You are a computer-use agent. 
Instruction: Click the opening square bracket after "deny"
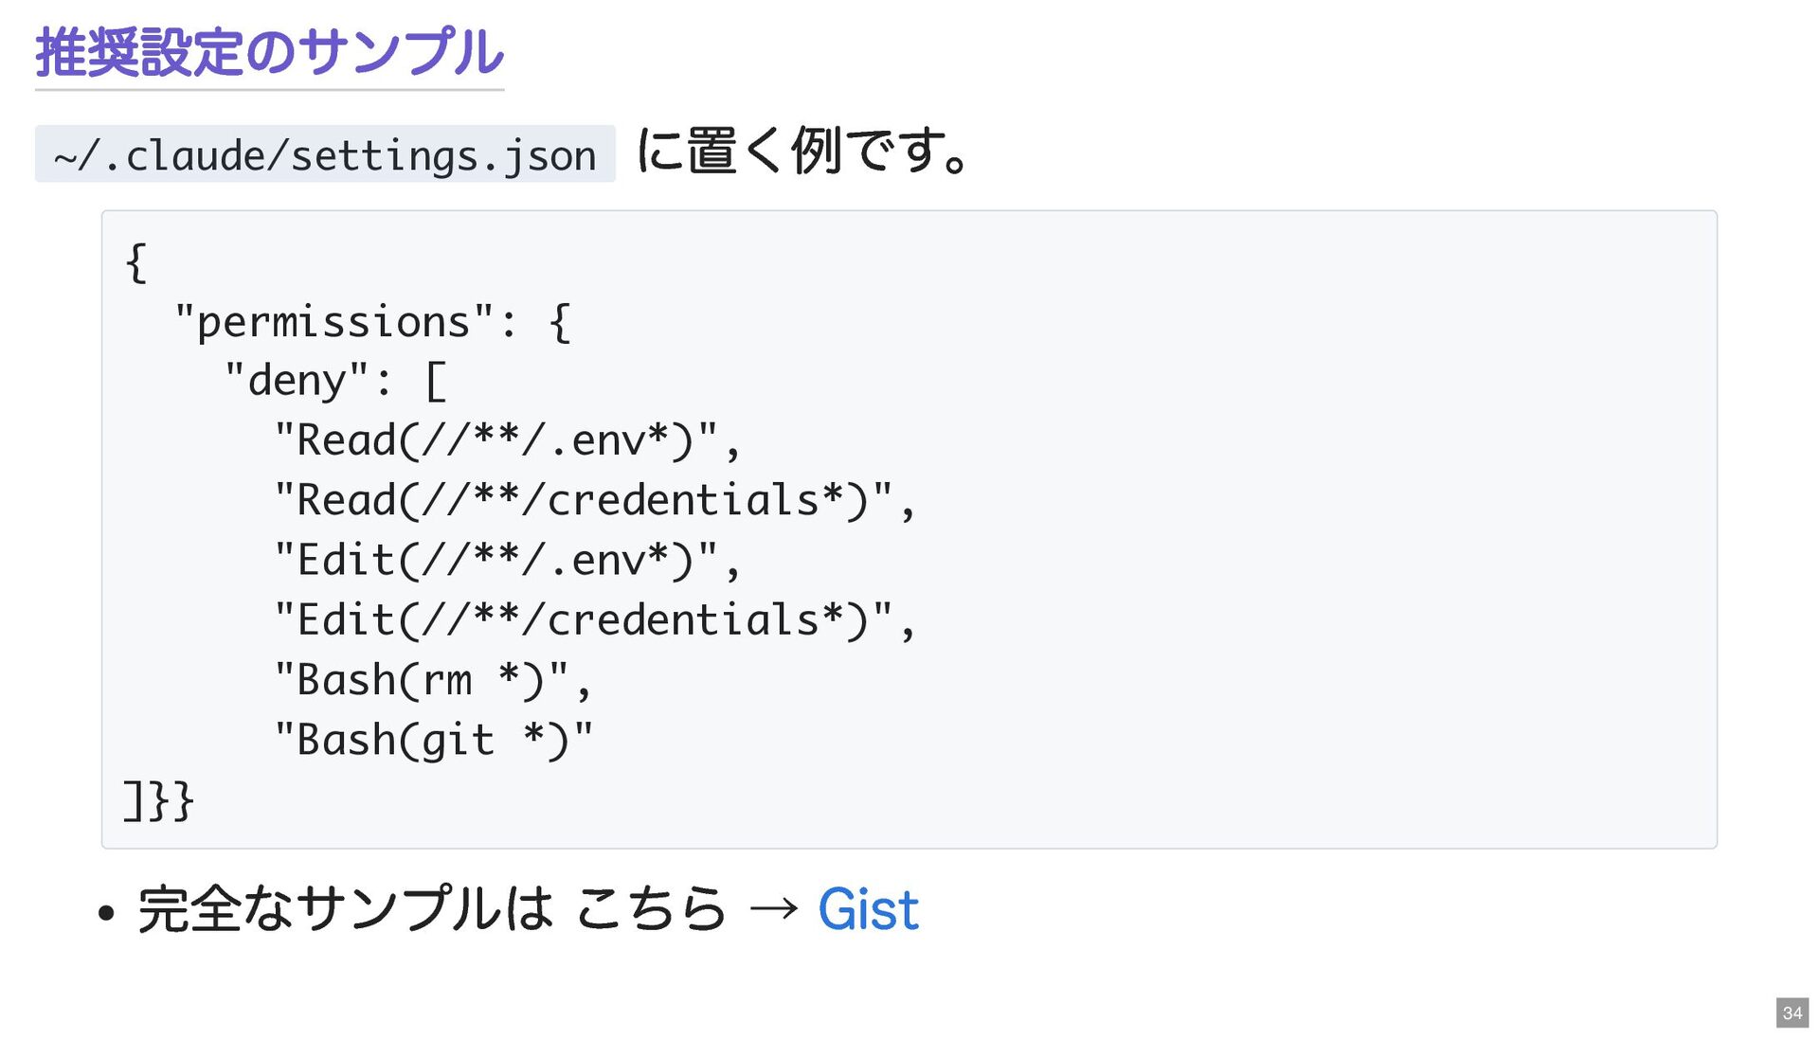point(435,382)
